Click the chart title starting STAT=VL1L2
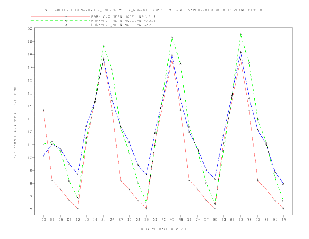Image resolution: width=309 pixels, height=239 pixels. (x=153, y=10)
